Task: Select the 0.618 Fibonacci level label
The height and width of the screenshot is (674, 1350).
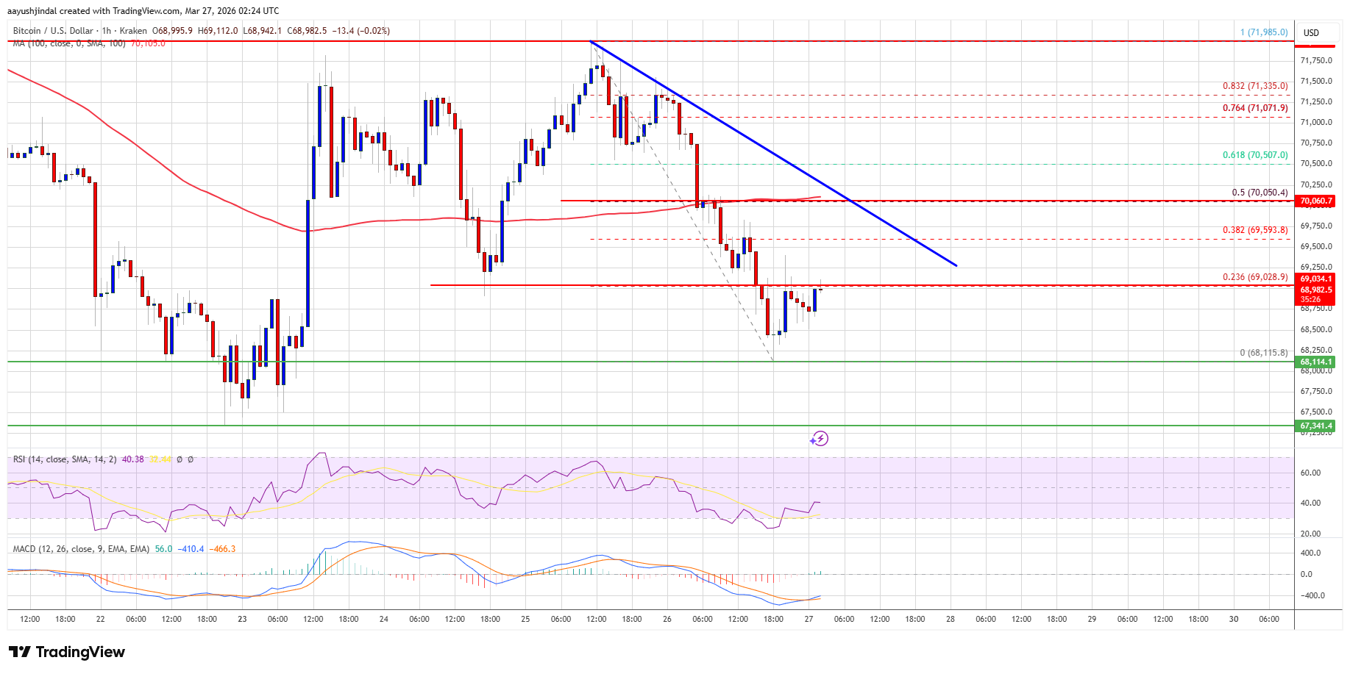Action: [x=1255, y=155]
